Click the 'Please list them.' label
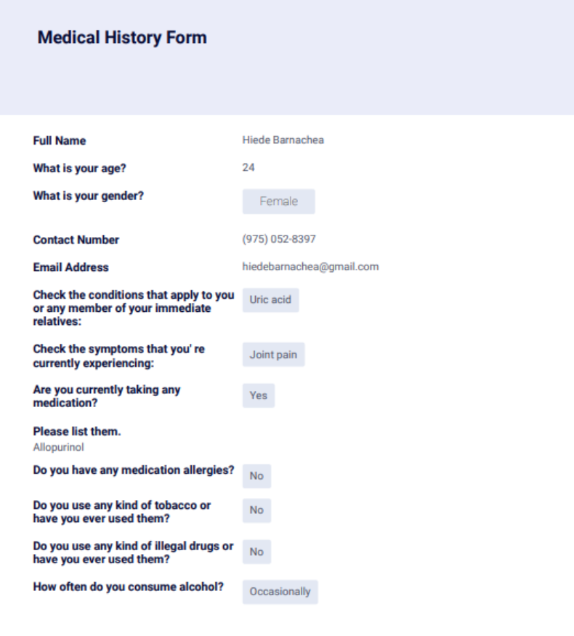Screen dimensions: 574x636 click(x=77, y=432)
